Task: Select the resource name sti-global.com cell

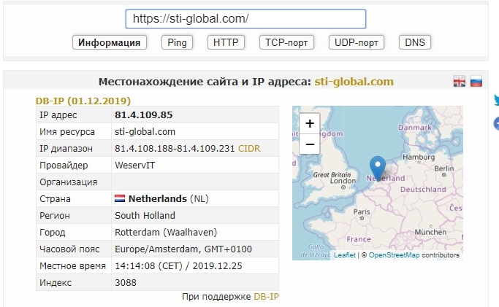Action: coord(145,132)
